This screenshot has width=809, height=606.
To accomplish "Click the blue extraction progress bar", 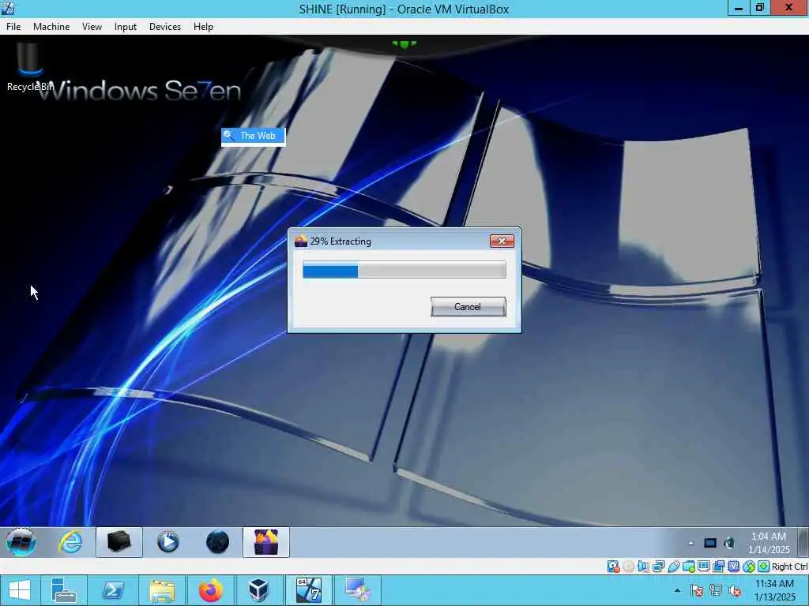I will (404, 270).
